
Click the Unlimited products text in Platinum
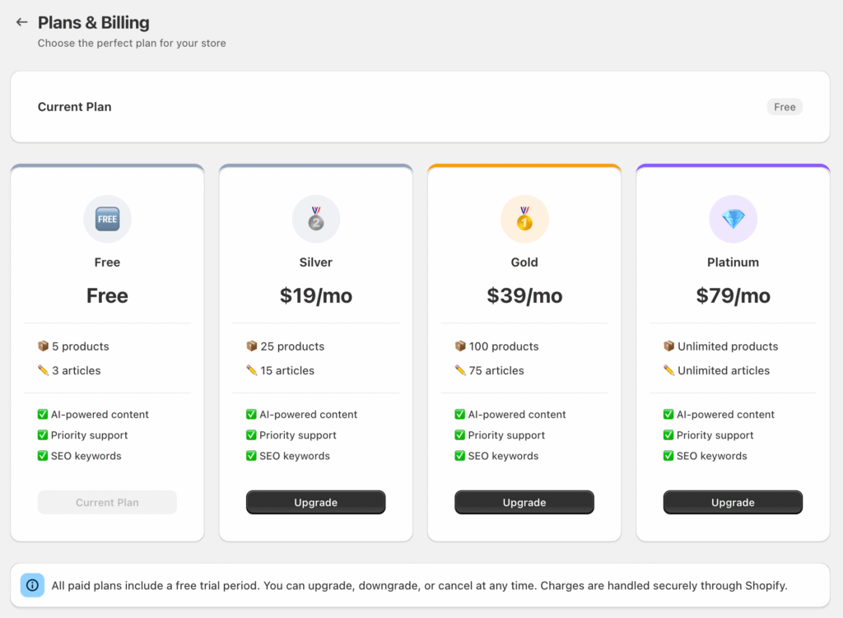pyautogui.click(x=728, y=346)
